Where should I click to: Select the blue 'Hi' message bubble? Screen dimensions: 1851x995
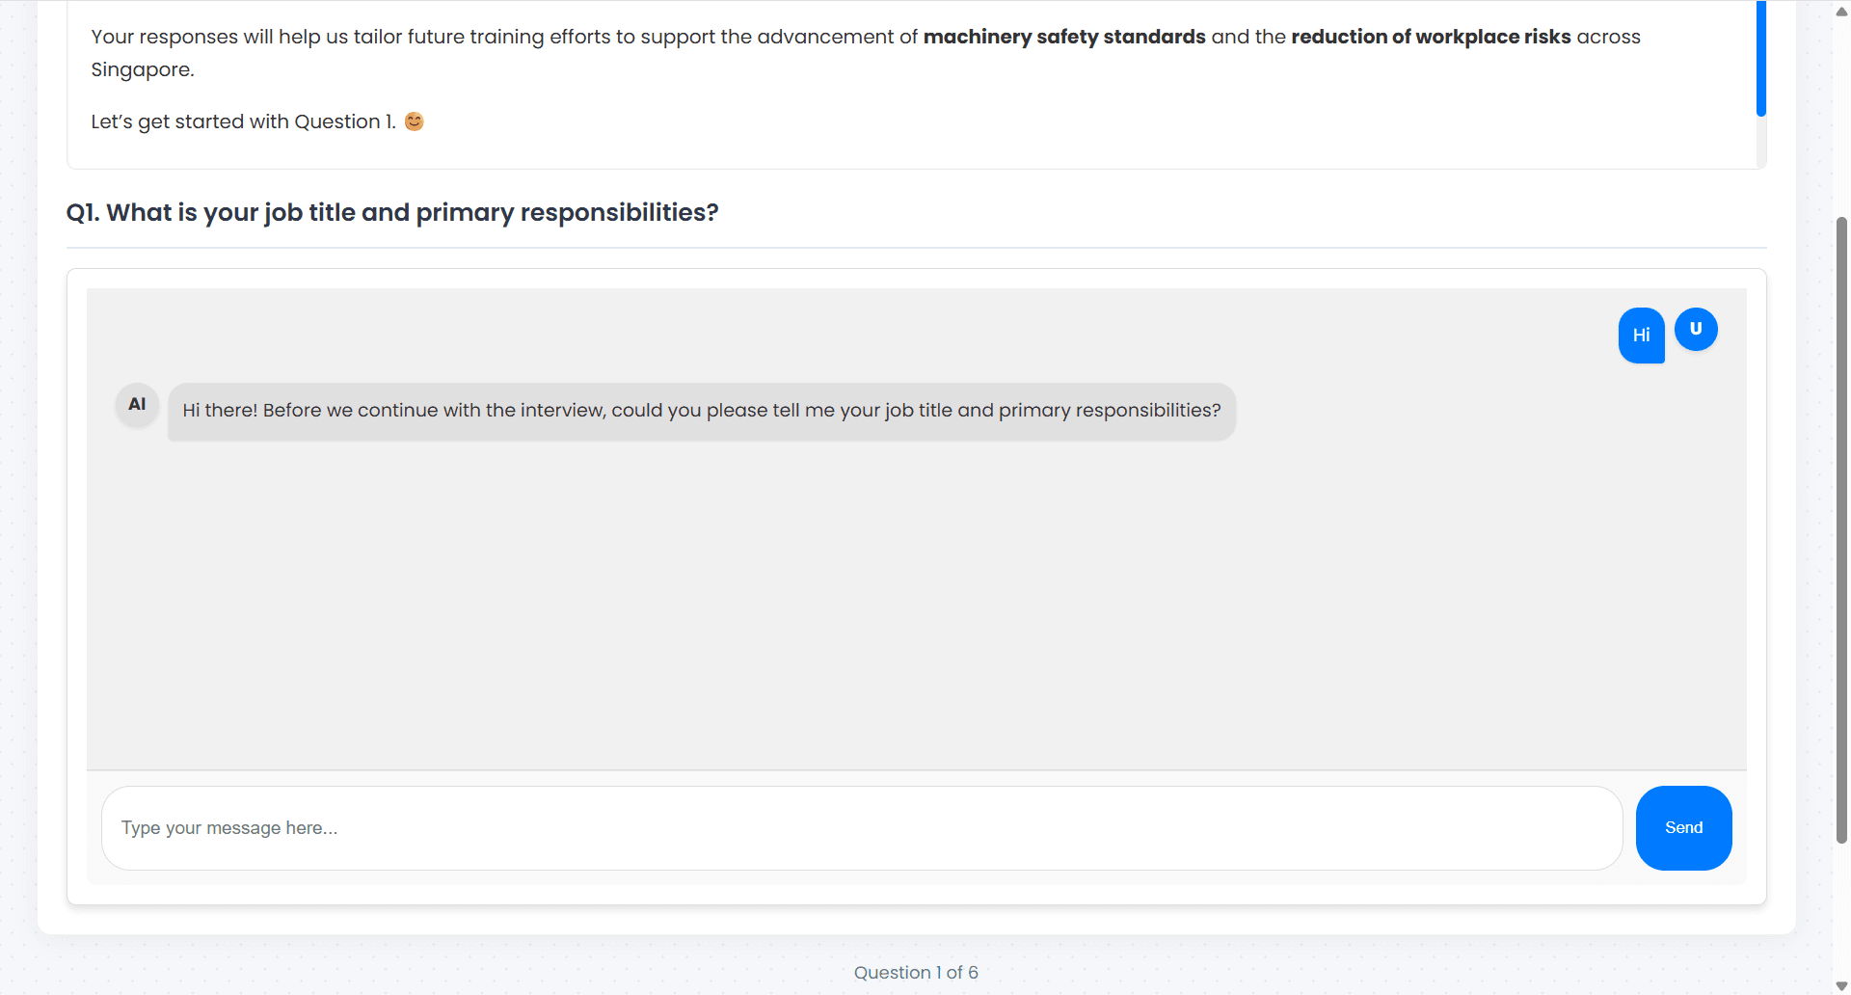point(1641,336)
